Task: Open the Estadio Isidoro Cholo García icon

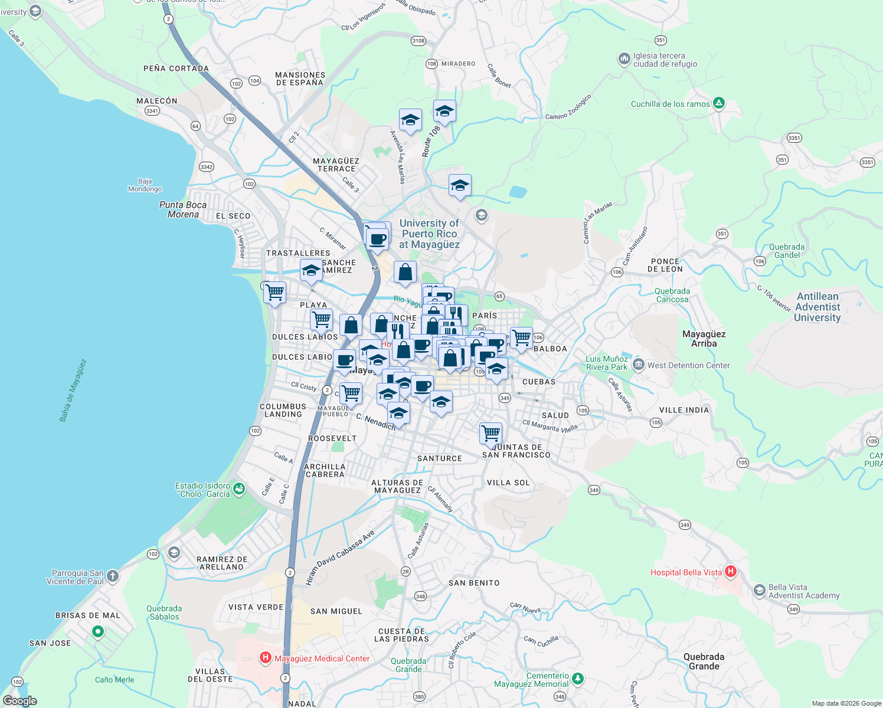Action: tap(238, 489)
